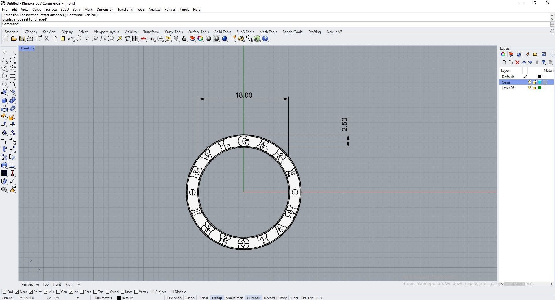Change the Layer 05 green color swatch
This screenshot has height=300, width=555.
click(539, 88)
